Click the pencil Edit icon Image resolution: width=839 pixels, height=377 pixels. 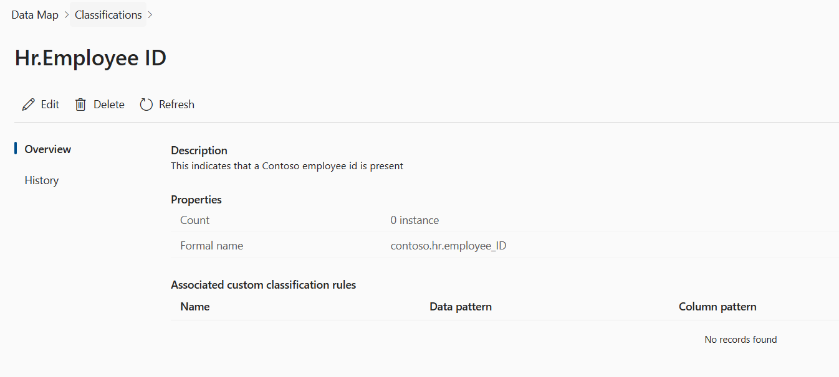click(28, 105)
